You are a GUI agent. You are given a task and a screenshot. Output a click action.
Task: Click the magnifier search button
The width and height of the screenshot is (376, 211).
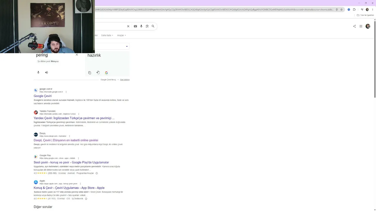pos(153,26)
